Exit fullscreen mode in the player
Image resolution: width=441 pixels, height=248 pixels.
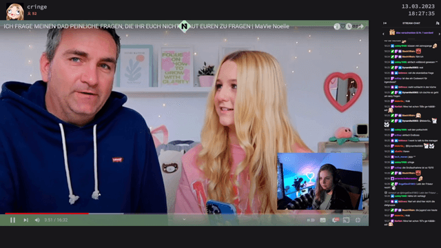(x=358, y=220)
